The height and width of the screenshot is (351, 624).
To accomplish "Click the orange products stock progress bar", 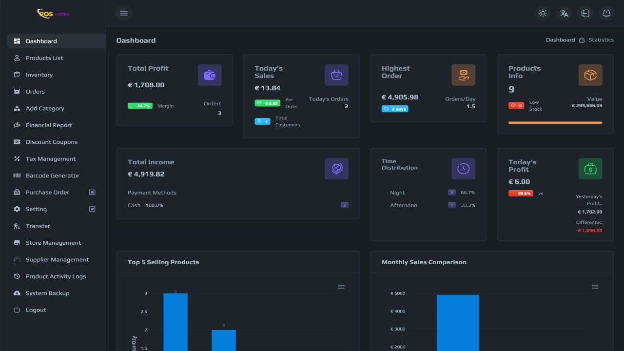I will click(x=555, y=123).
